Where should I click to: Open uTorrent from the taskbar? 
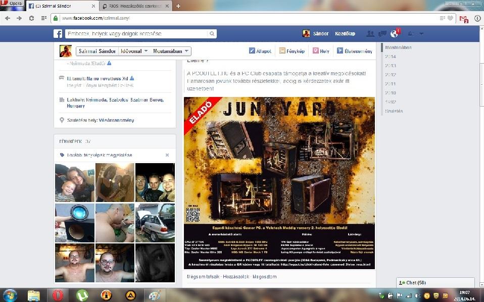(82, 295)
